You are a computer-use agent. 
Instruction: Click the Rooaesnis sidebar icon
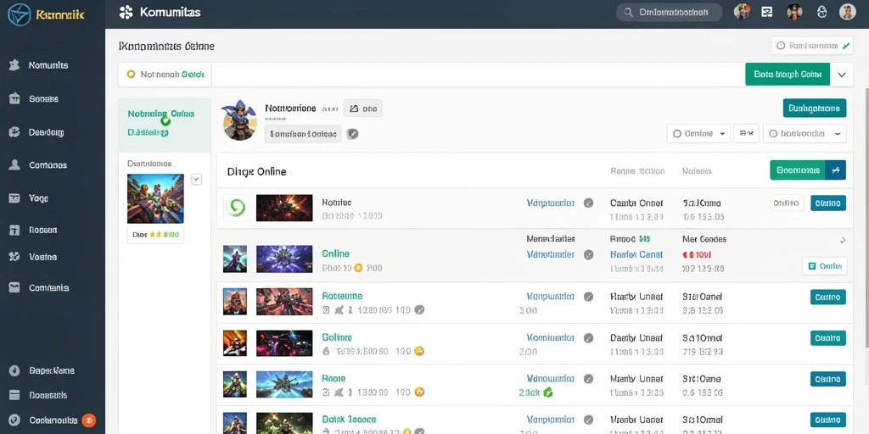tap(15, 395)
